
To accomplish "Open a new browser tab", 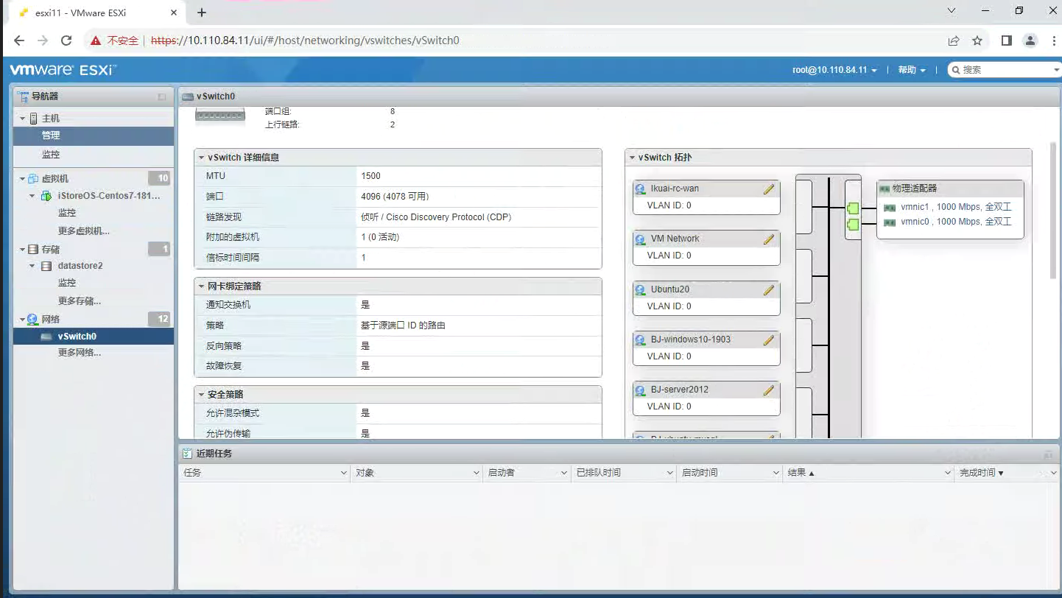I will point(202,13).
